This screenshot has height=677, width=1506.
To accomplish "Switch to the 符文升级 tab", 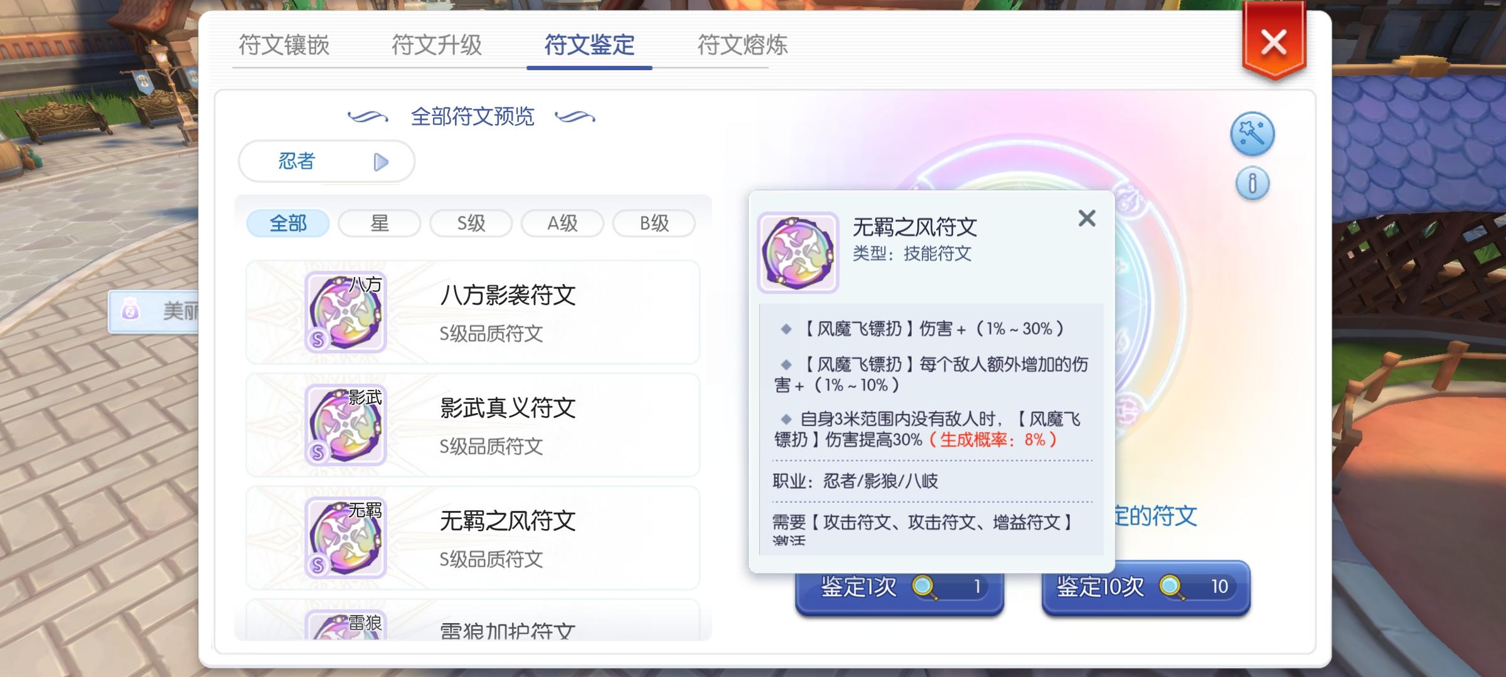I will pyautogui.click(x=437, y=45).
